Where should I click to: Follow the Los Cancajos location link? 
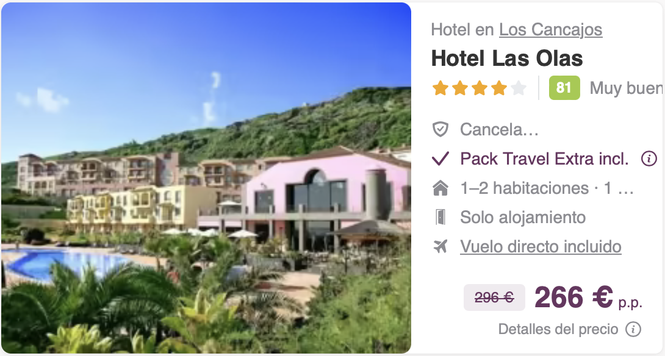[550, 30]
